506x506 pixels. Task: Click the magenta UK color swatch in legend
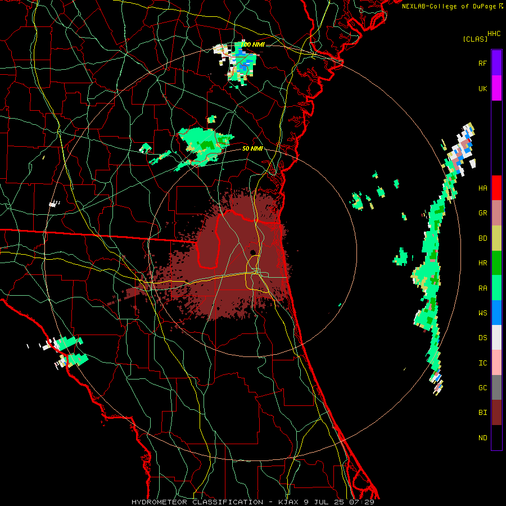pos(496,88)
